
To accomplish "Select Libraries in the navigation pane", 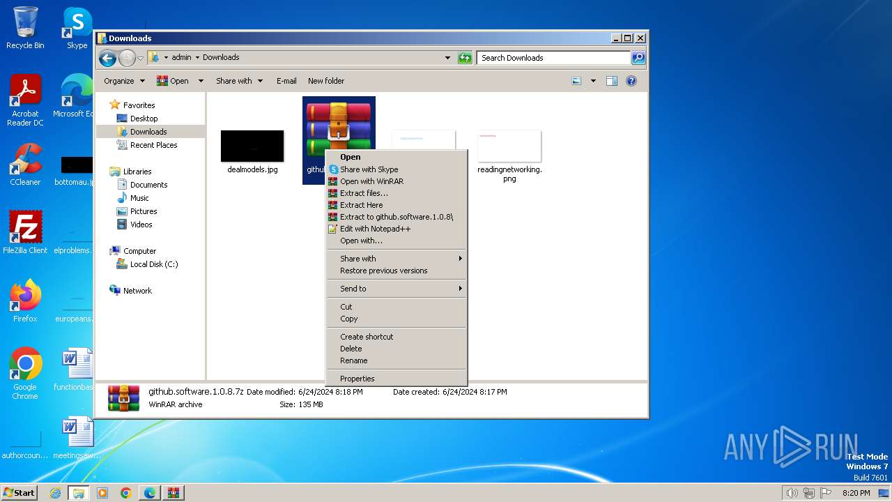I will pos(137,172).
